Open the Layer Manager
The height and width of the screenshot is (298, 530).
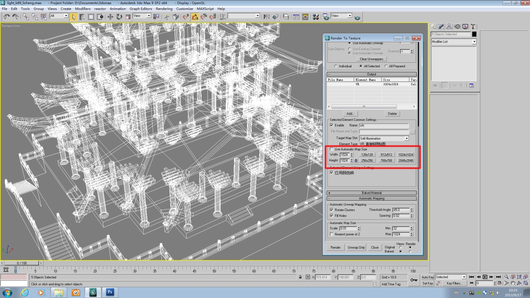286,17
